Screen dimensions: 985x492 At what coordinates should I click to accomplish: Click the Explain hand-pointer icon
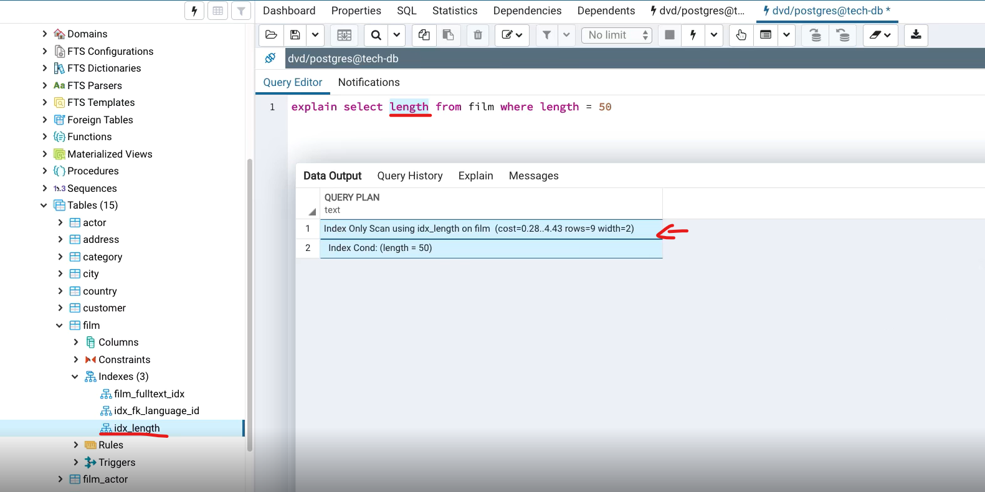741,35
